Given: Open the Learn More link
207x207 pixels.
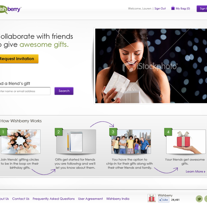Looking at the screenshot, I should [x=195, y=171].
